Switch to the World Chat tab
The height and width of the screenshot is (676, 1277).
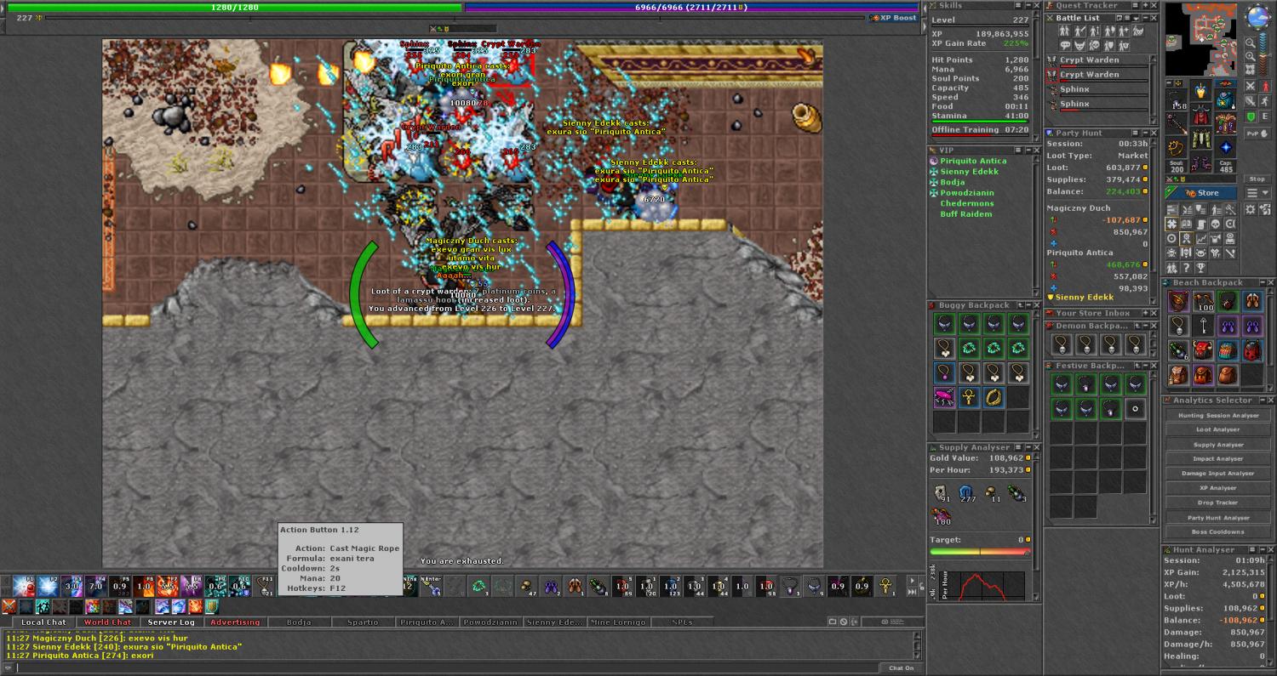tap(107, 622)
